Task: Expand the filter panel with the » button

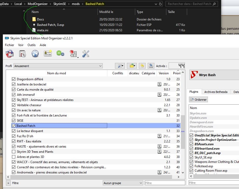Action: coord(8,183)
